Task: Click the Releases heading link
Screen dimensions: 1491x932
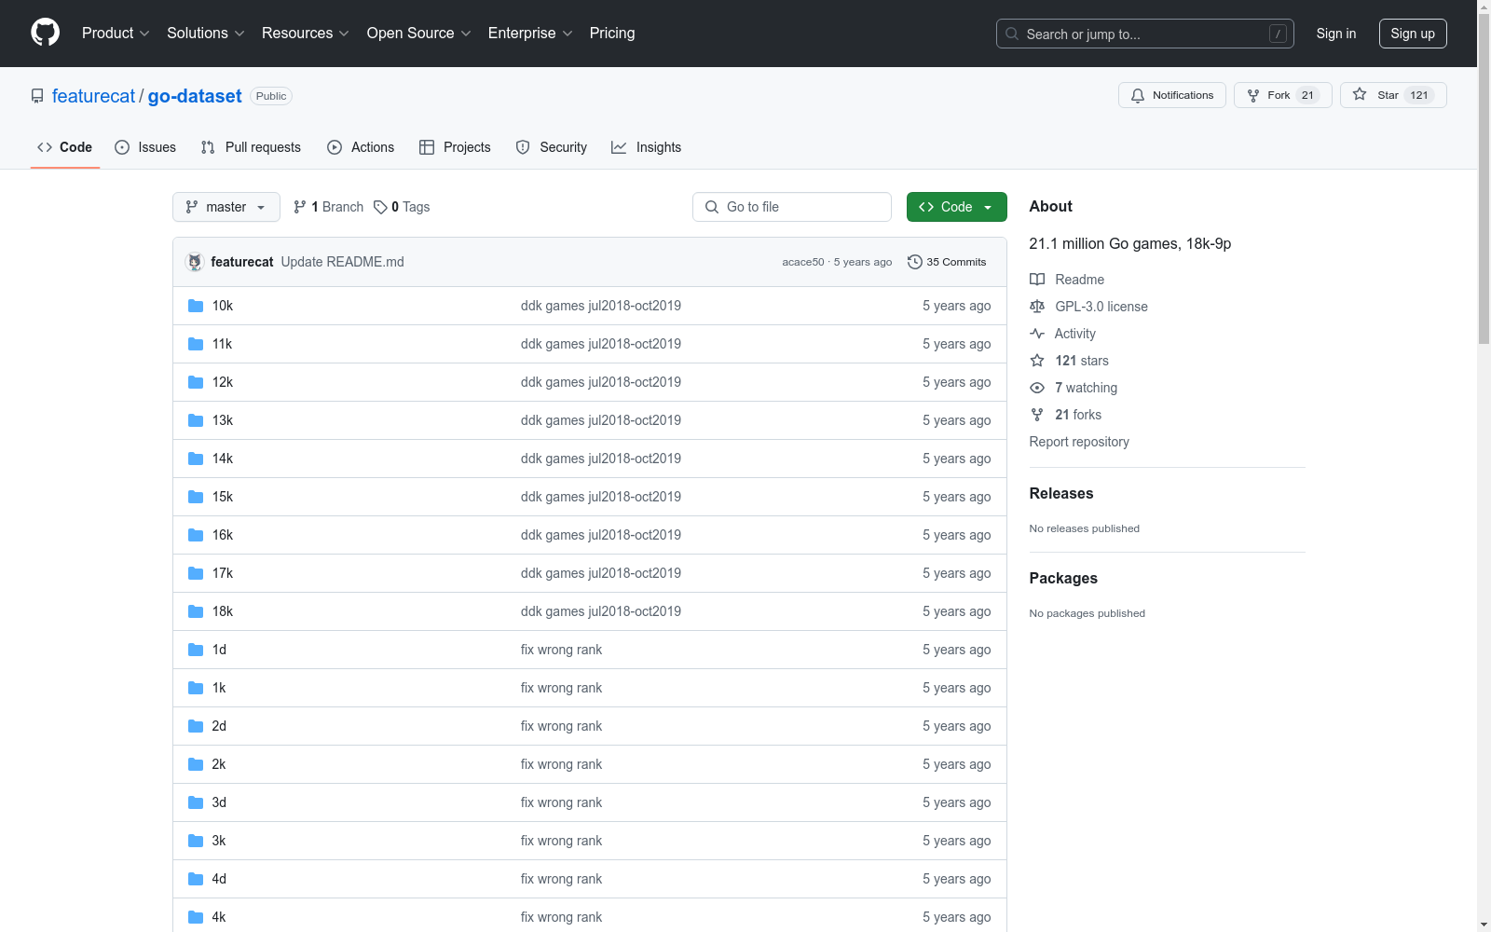Action: [1061, 494]
